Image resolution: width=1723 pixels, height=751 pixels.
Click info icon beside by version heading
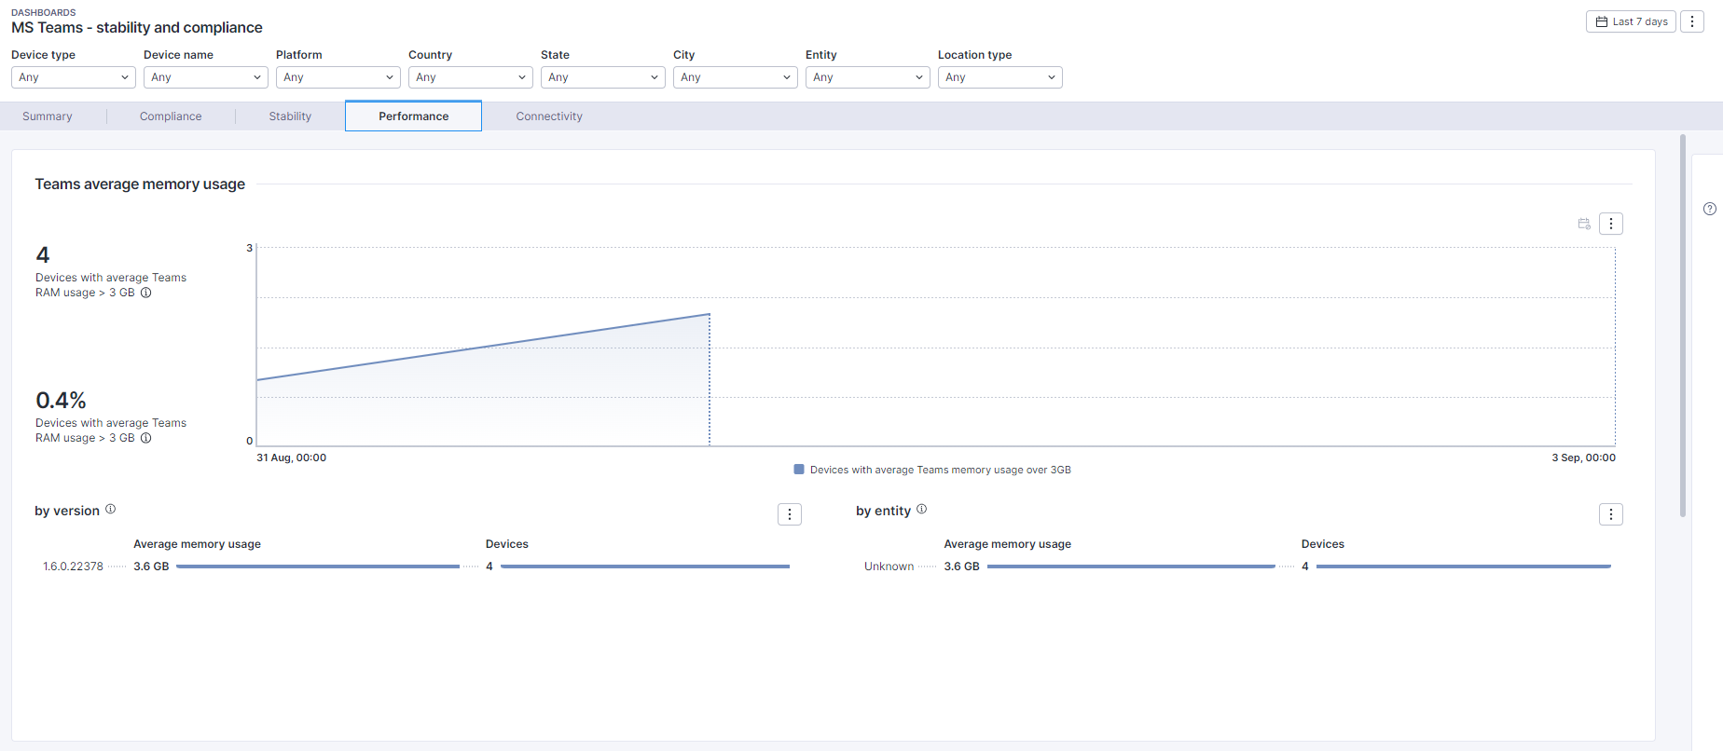[110, 509]
